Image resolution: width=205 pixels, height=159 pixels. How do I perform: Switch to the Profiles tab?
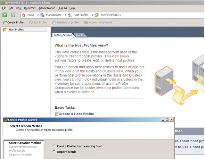point(80,35)
